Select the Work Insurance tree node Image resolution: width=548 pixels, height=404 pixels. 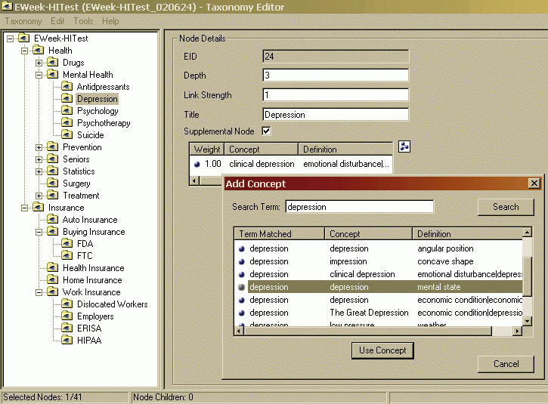(91, 292)
